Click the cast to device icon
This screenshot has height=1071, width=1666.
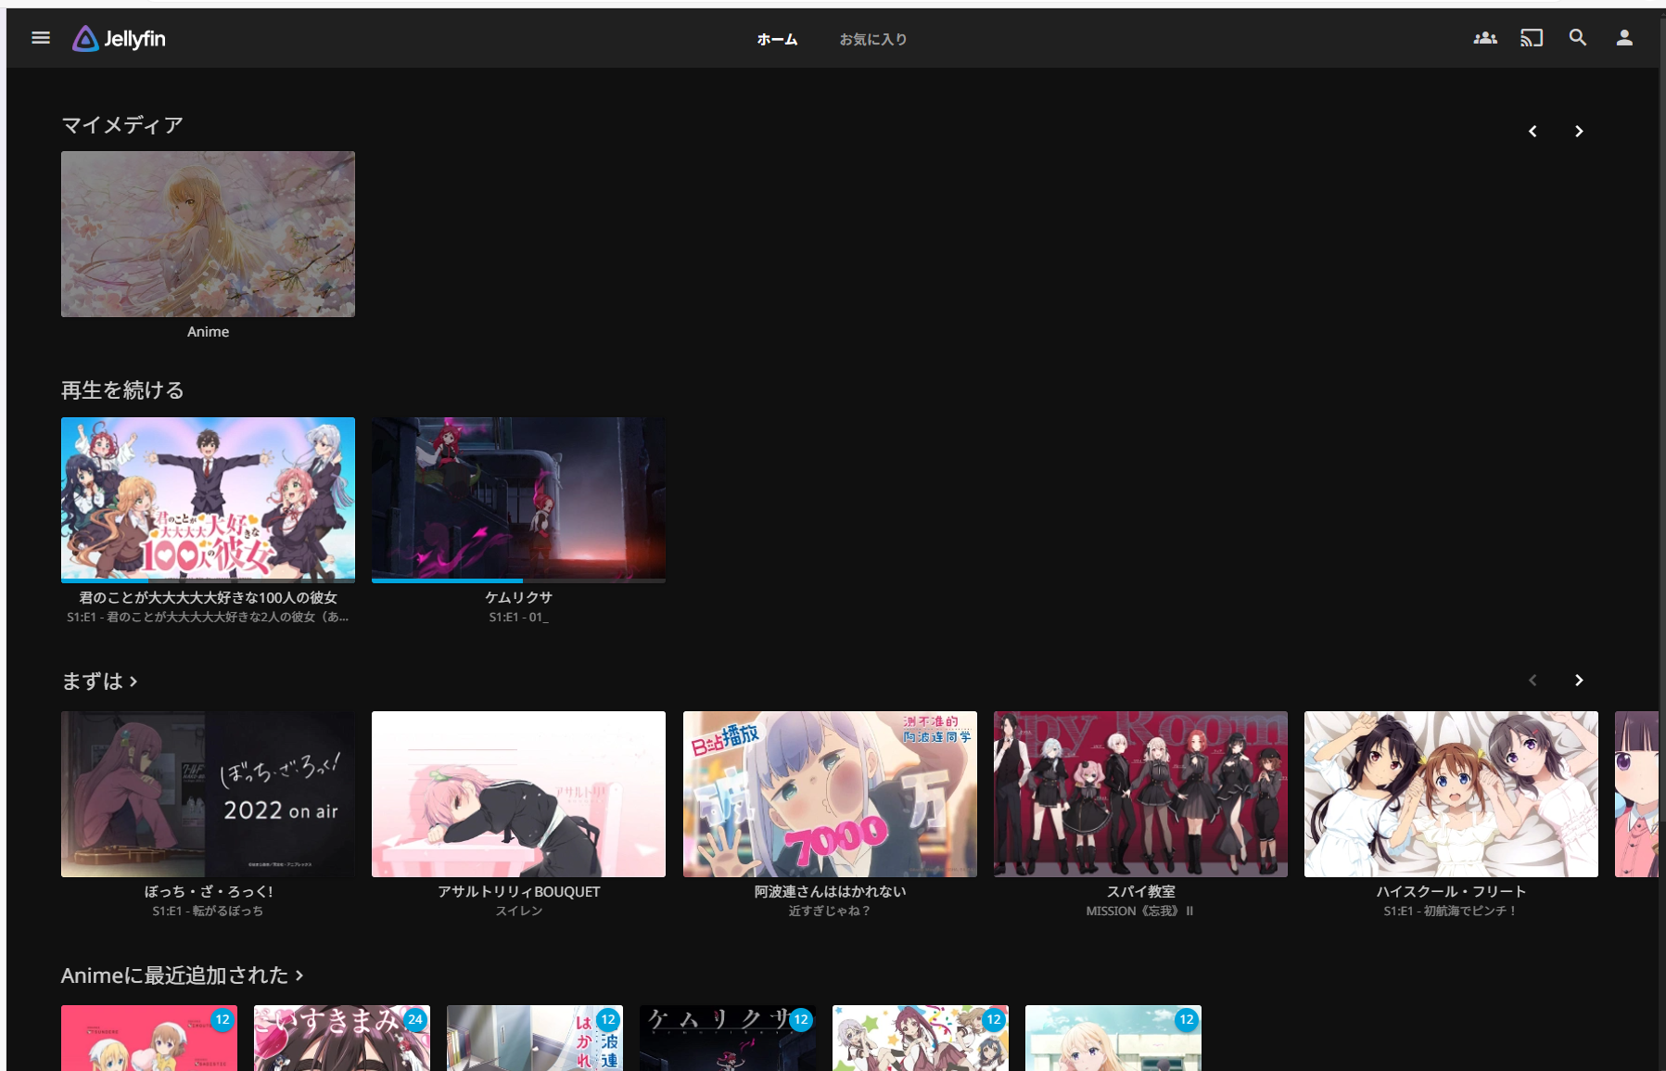pos(1532,38)
